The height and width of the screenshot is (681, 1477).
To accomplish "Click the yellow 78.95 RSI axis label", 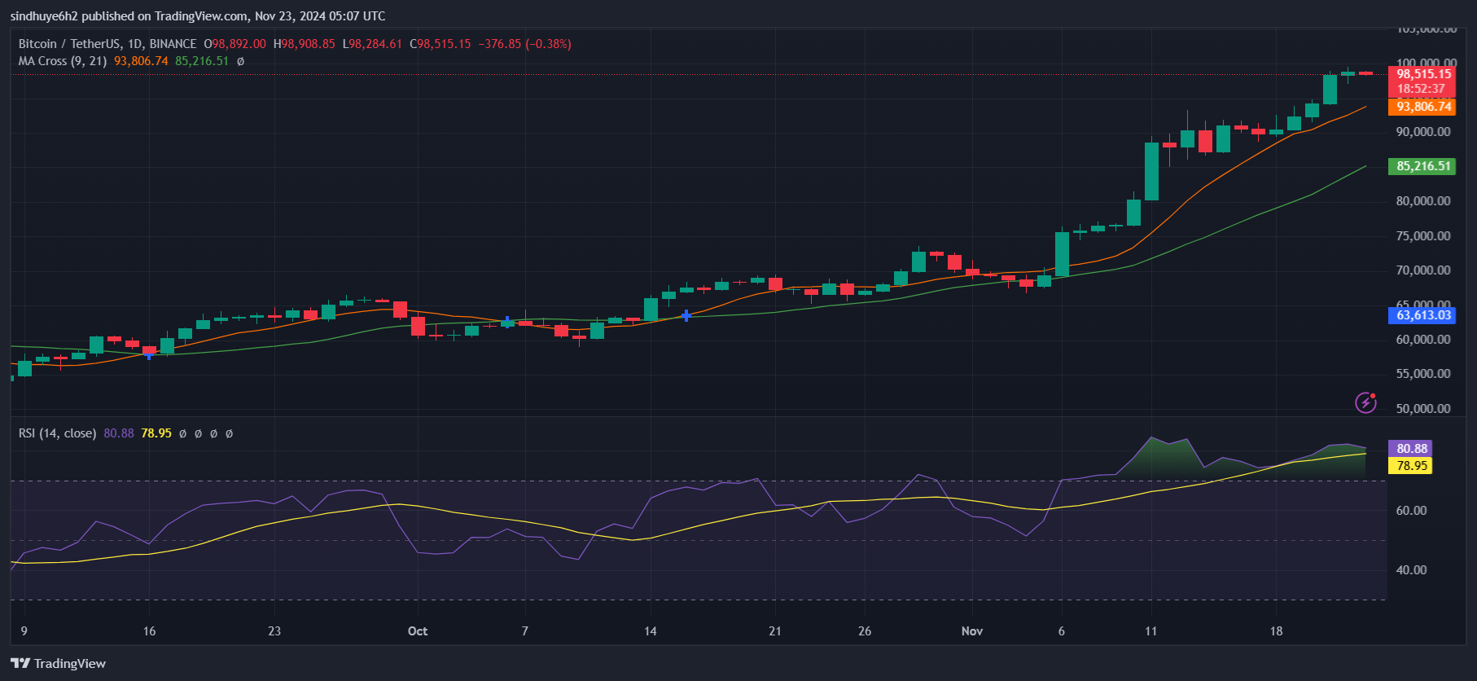I will click(1411, 466).
